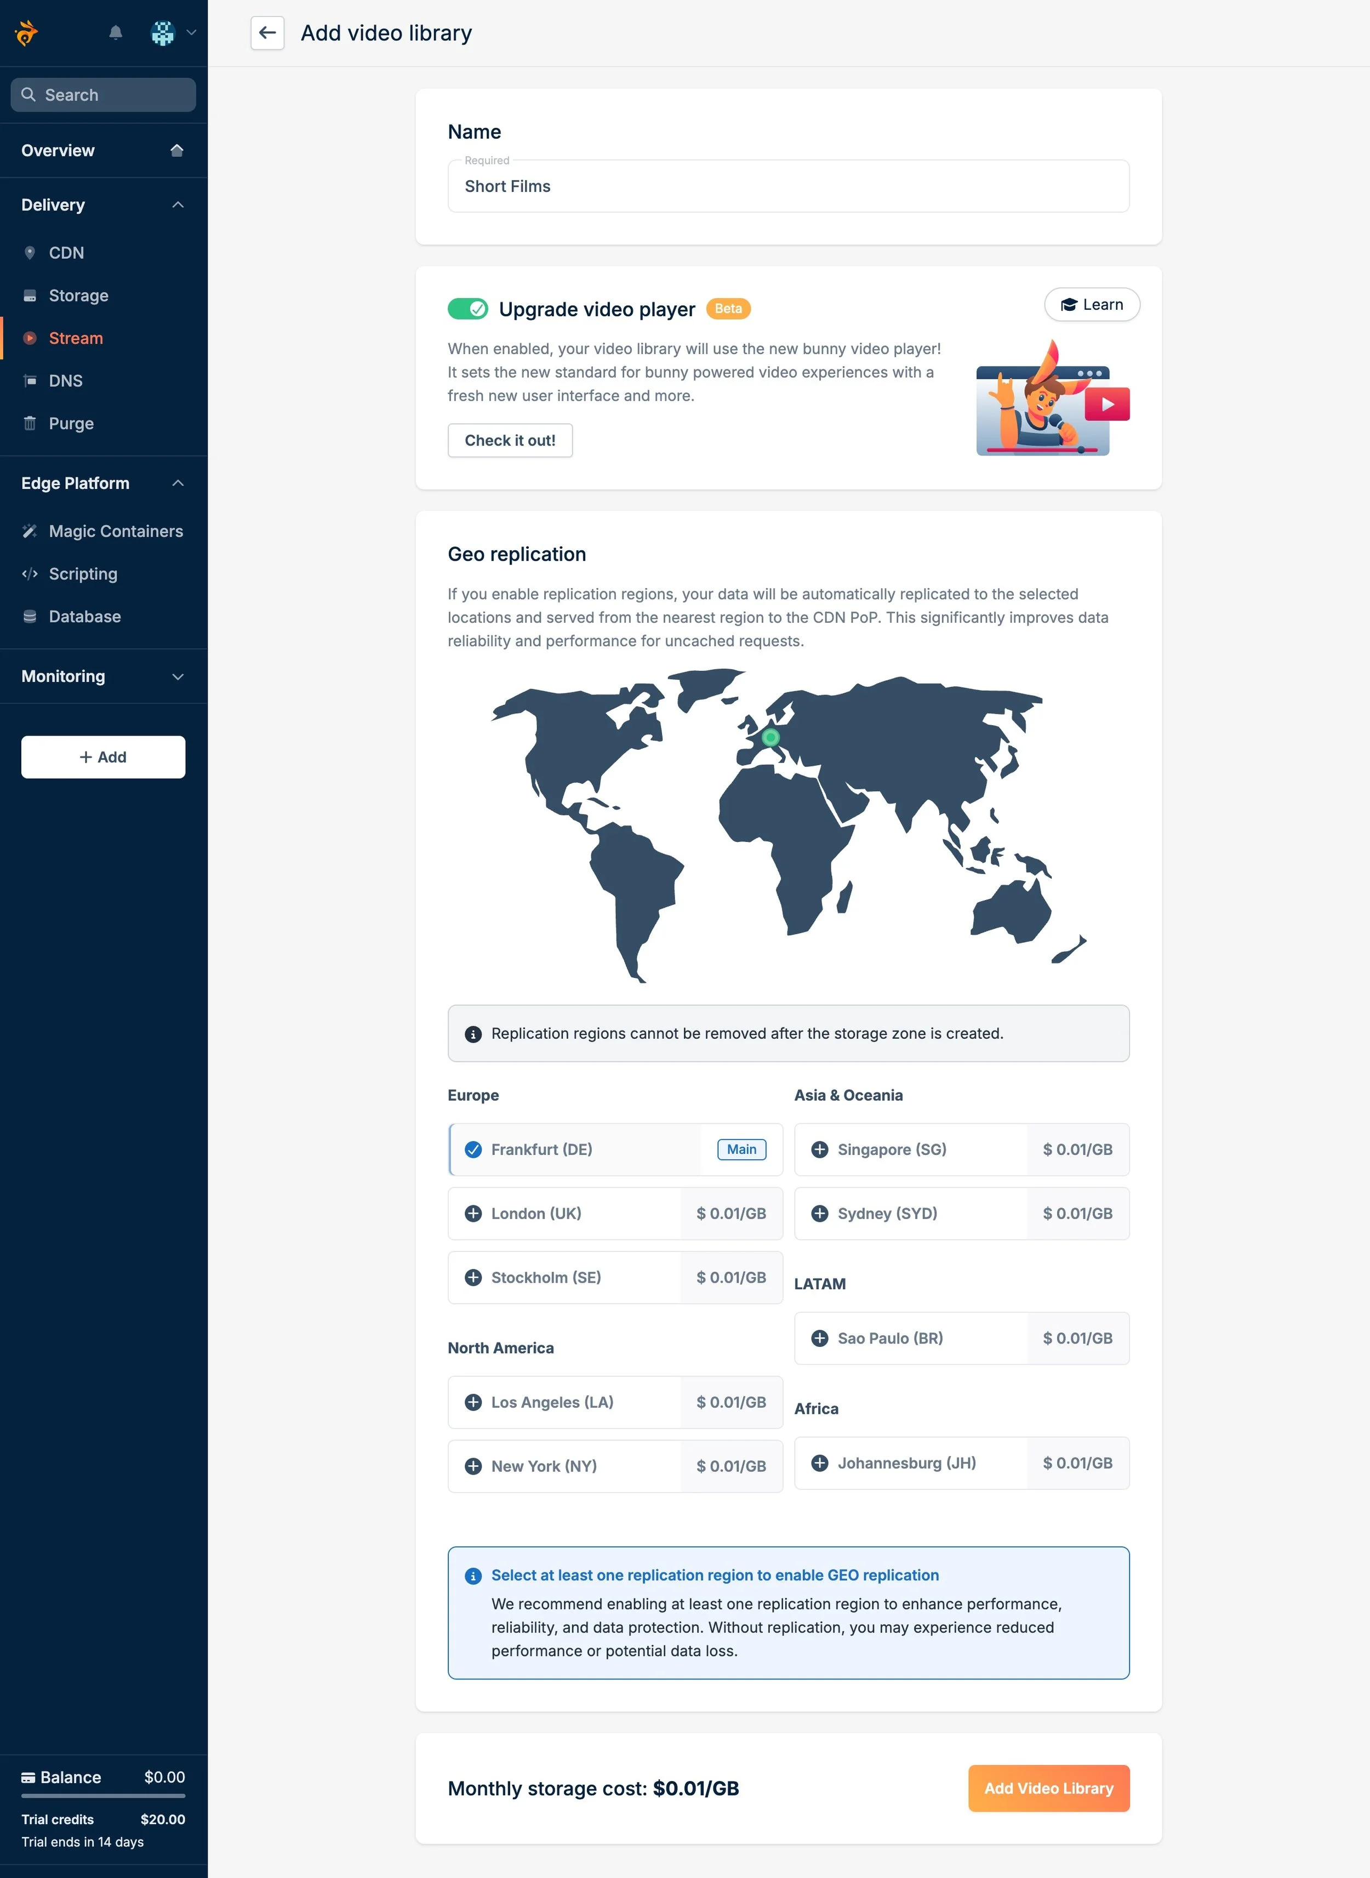Image resolution: width=1370 pixels, height=1878 pixels.
Task: Open Magic Containers
Action: (x=115, y=531)
